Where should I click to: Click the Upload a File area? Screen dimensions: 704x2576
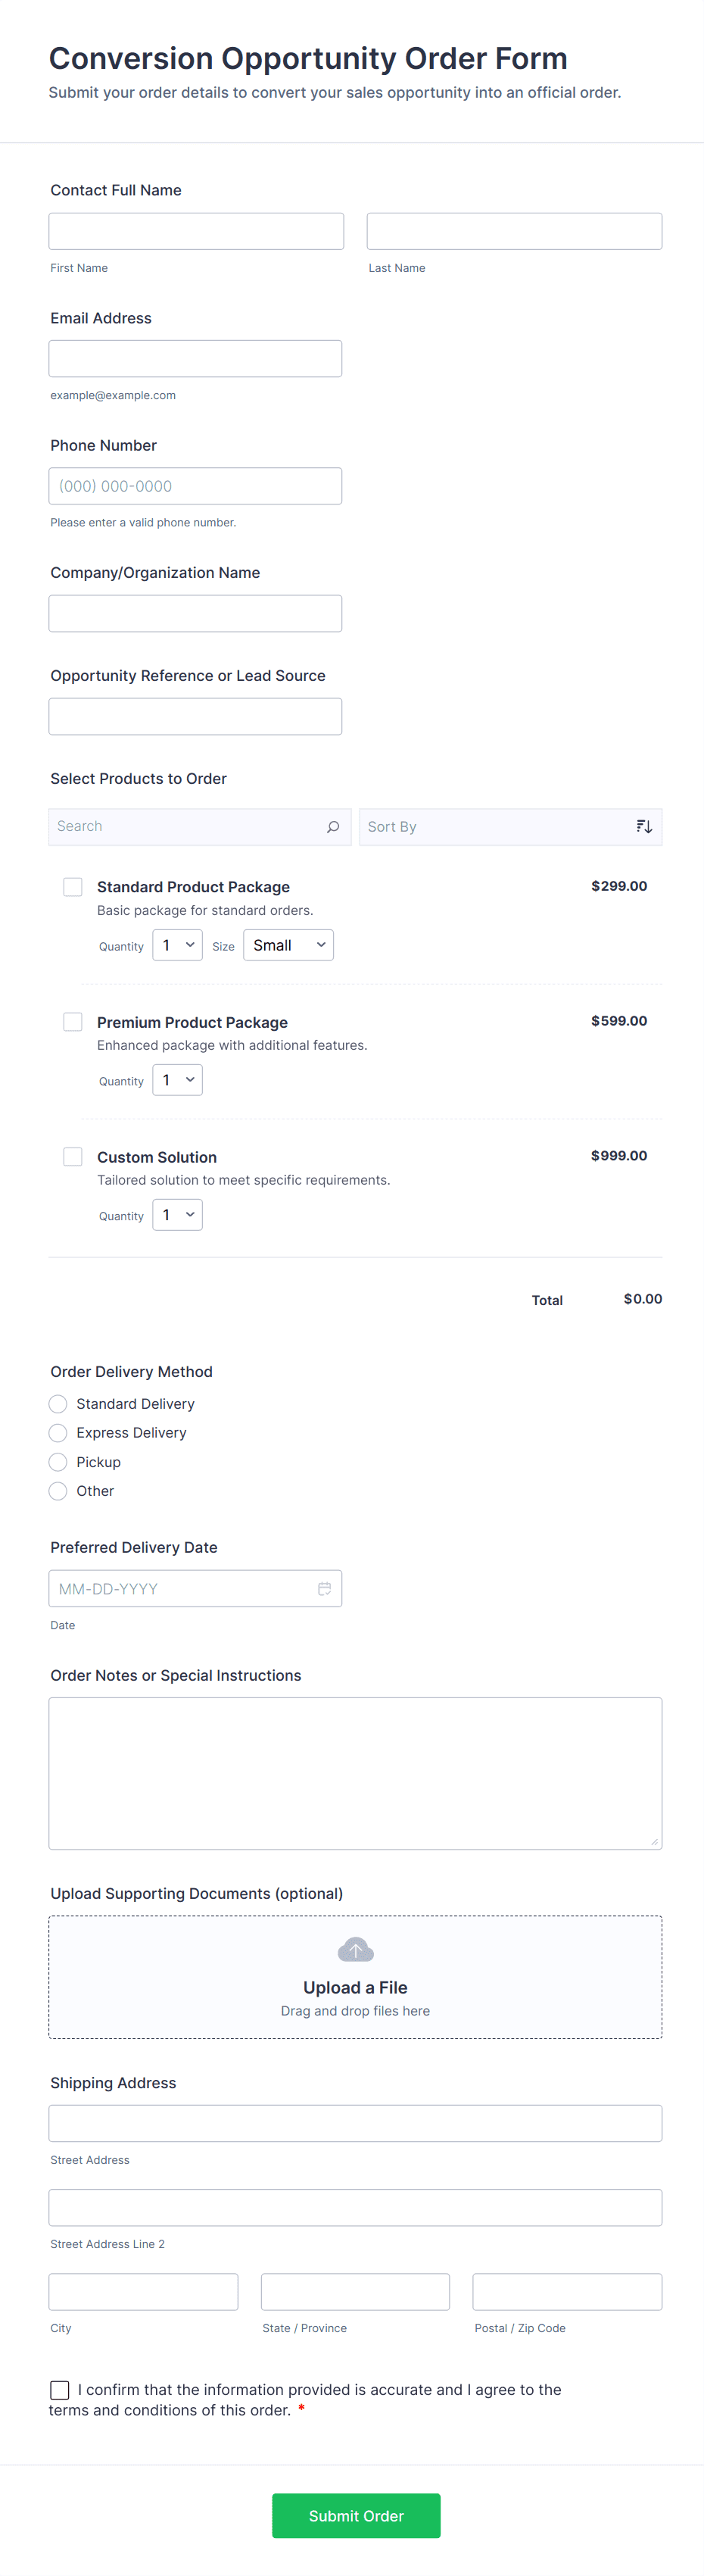355,1988
